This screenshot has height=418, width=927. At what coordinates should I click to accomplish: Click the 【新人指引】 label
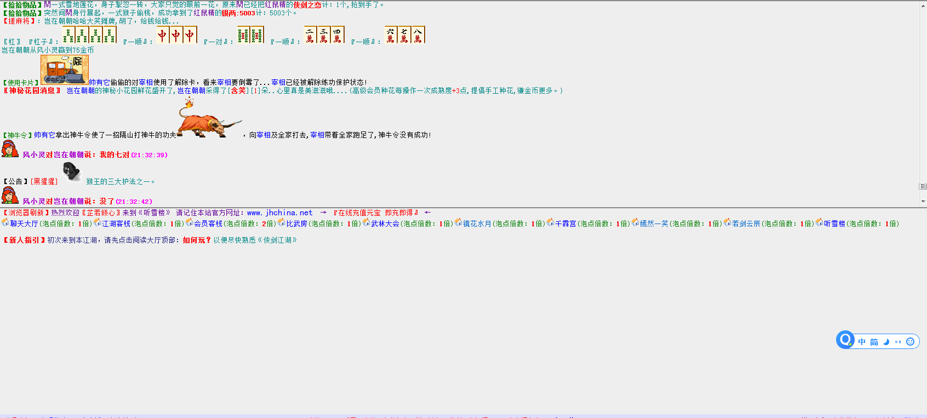pos(24,240)
